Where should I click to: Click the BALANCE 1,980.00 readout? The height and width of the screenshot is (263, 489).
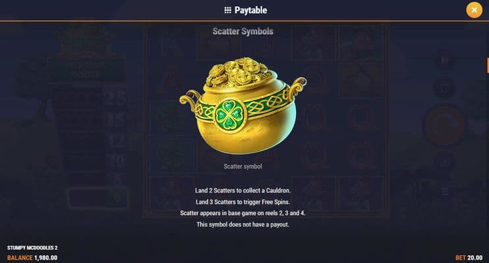pos(32,258)
